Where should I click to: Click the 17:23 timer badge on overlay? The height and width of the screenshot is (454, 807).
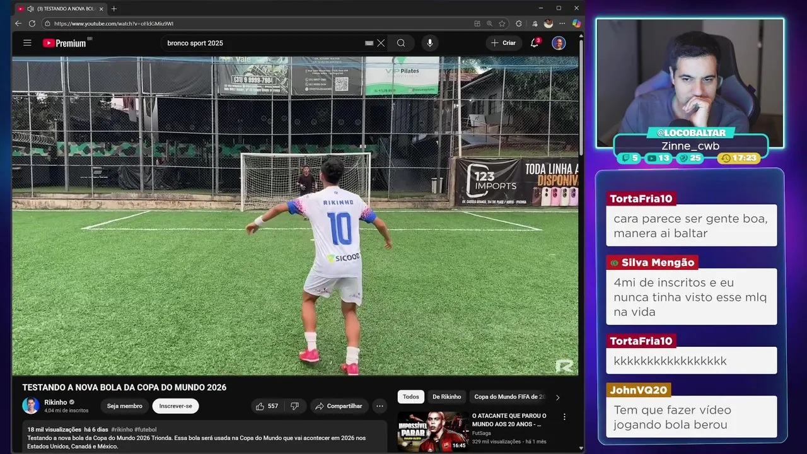click(x=739, y=158)
